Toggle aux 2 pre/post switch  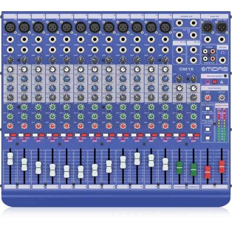click(207, 117)
